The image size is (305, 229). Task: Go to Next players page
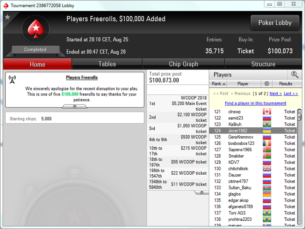[276, 93]
